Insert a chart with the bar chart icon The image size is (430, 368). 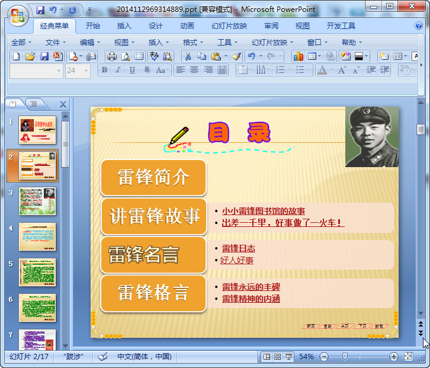point(299,56)
